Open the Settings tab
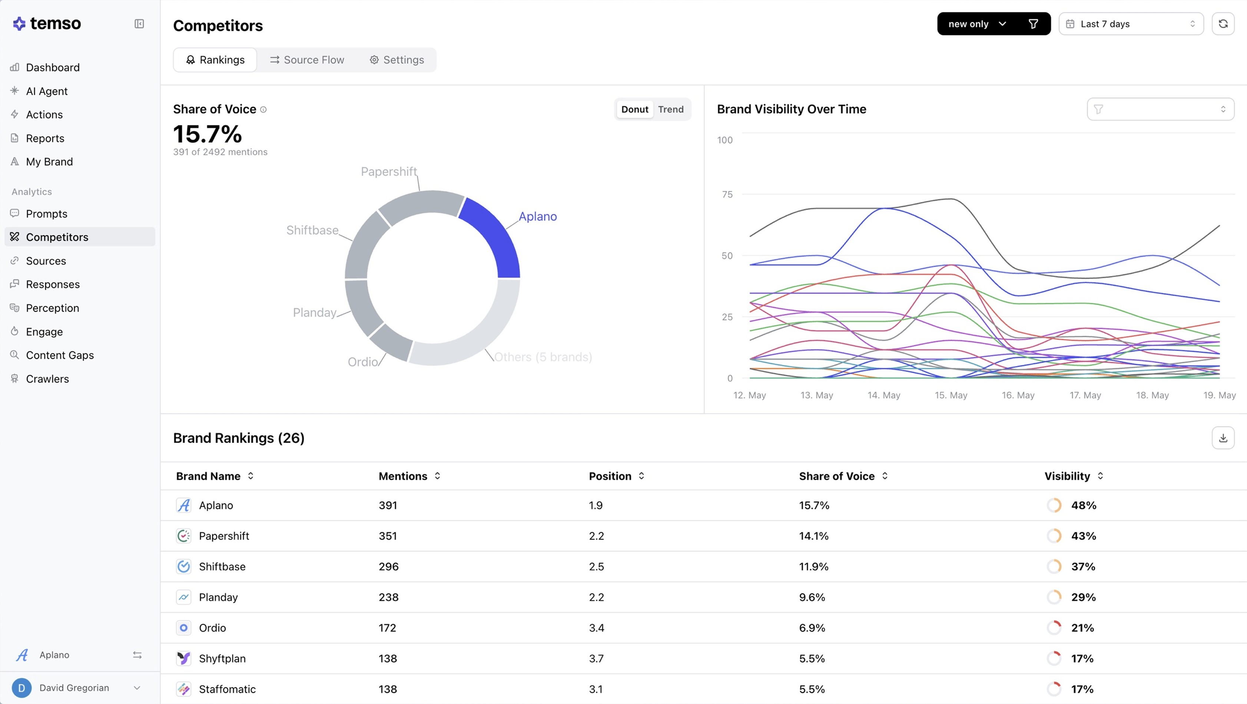This screenshot has height=704, width=1247. click(397, 60)
